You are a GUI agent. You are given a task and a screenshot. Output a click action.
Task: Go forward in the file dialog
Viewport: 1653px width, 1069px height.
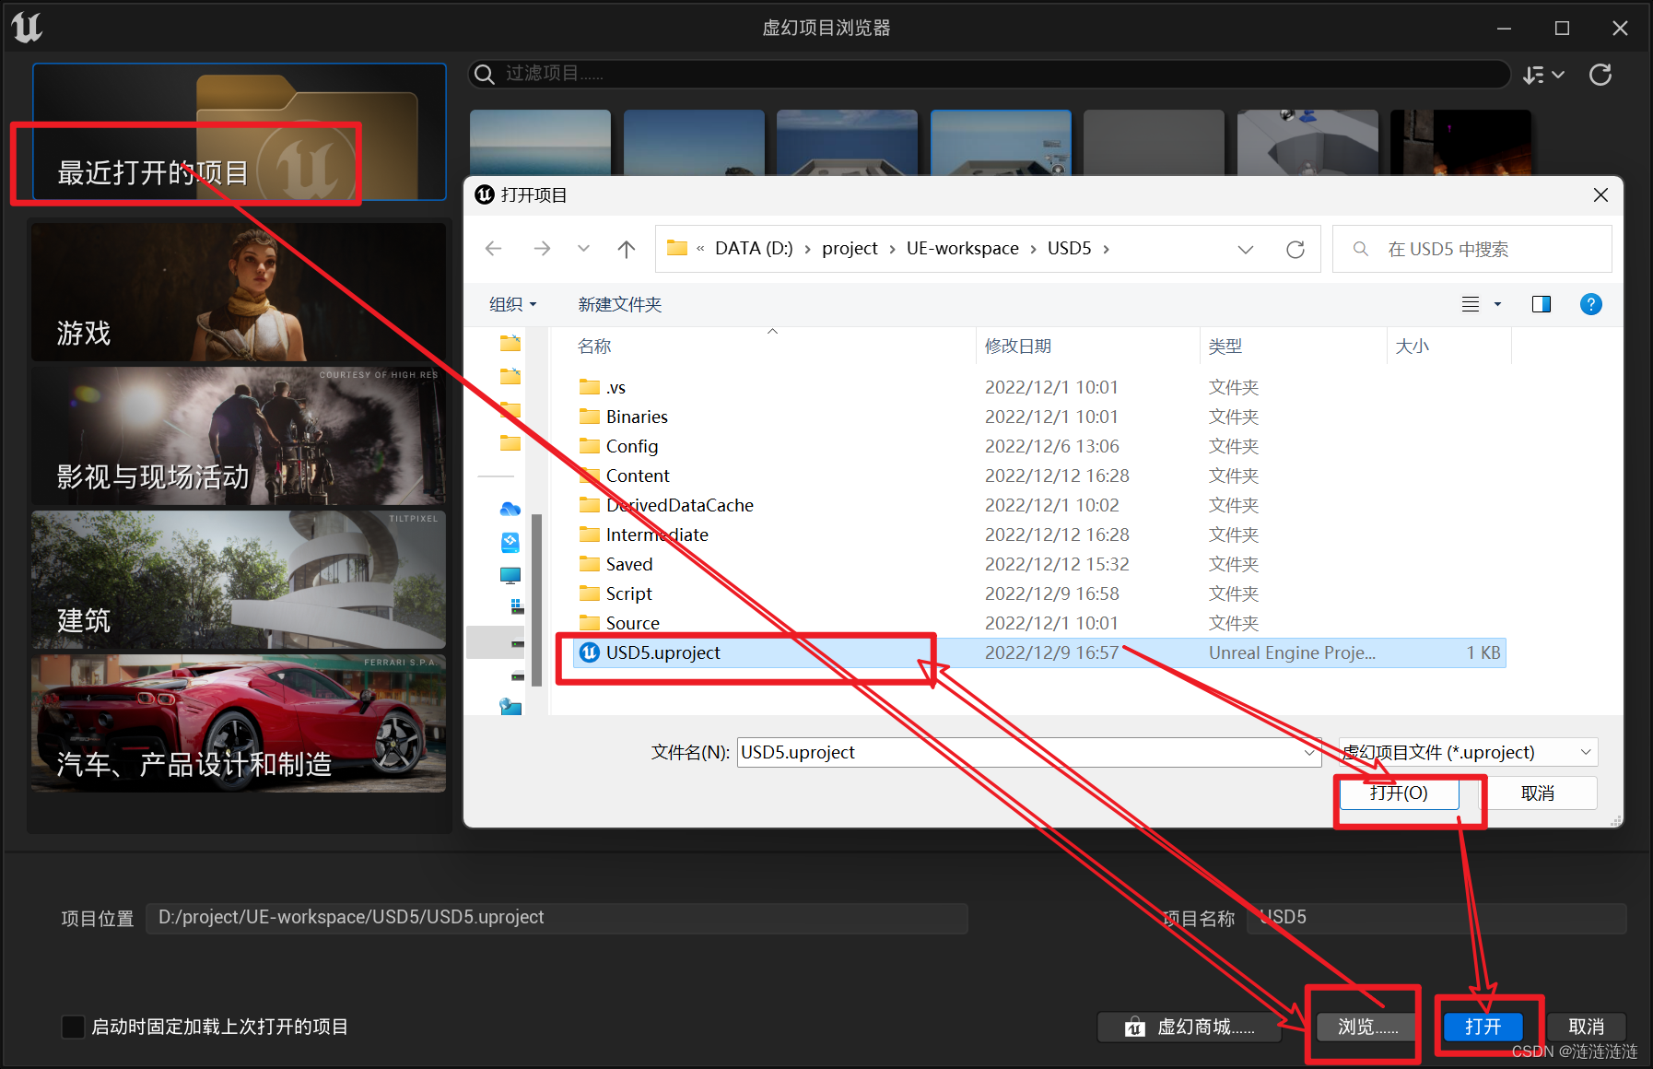(542, 249)
